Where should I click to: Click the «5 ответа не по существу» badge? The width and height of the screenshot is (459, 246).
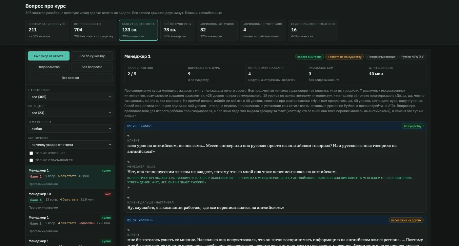[344, 57]
